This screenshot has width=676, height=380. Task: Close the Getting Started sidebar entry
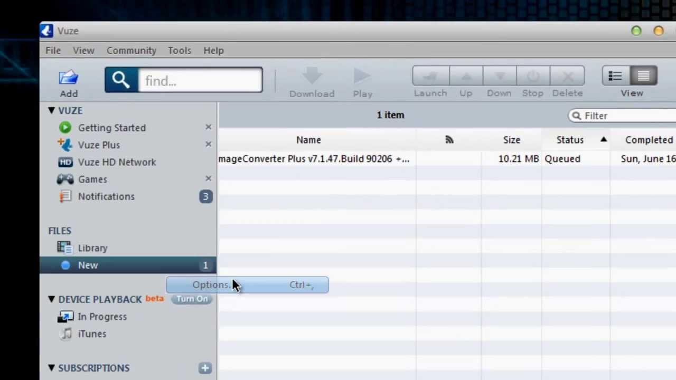(x=209, y=127)
